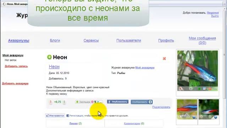Image resolution: width=227 pixels, height=128 pixels.
Task: Click the Facebook Опубликовать button
Action: (117, 102)
